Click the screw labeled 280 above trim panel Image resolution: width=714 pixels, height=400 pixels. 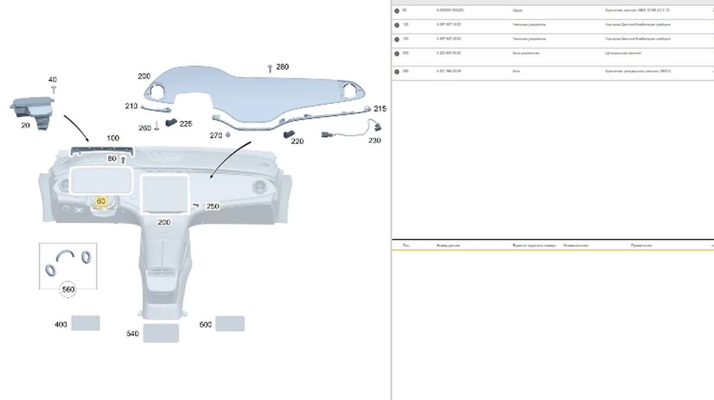click(x=270, y=67)
